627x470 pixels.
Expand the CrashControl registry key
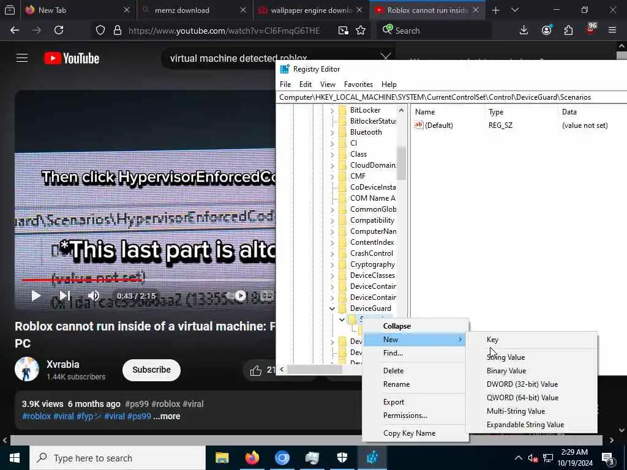(x=332, y=253)
